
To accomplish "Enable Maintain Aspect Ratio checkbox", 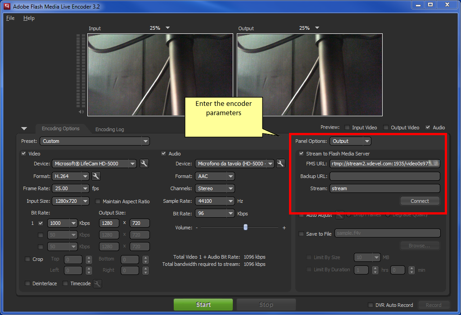I will point(98,201).
